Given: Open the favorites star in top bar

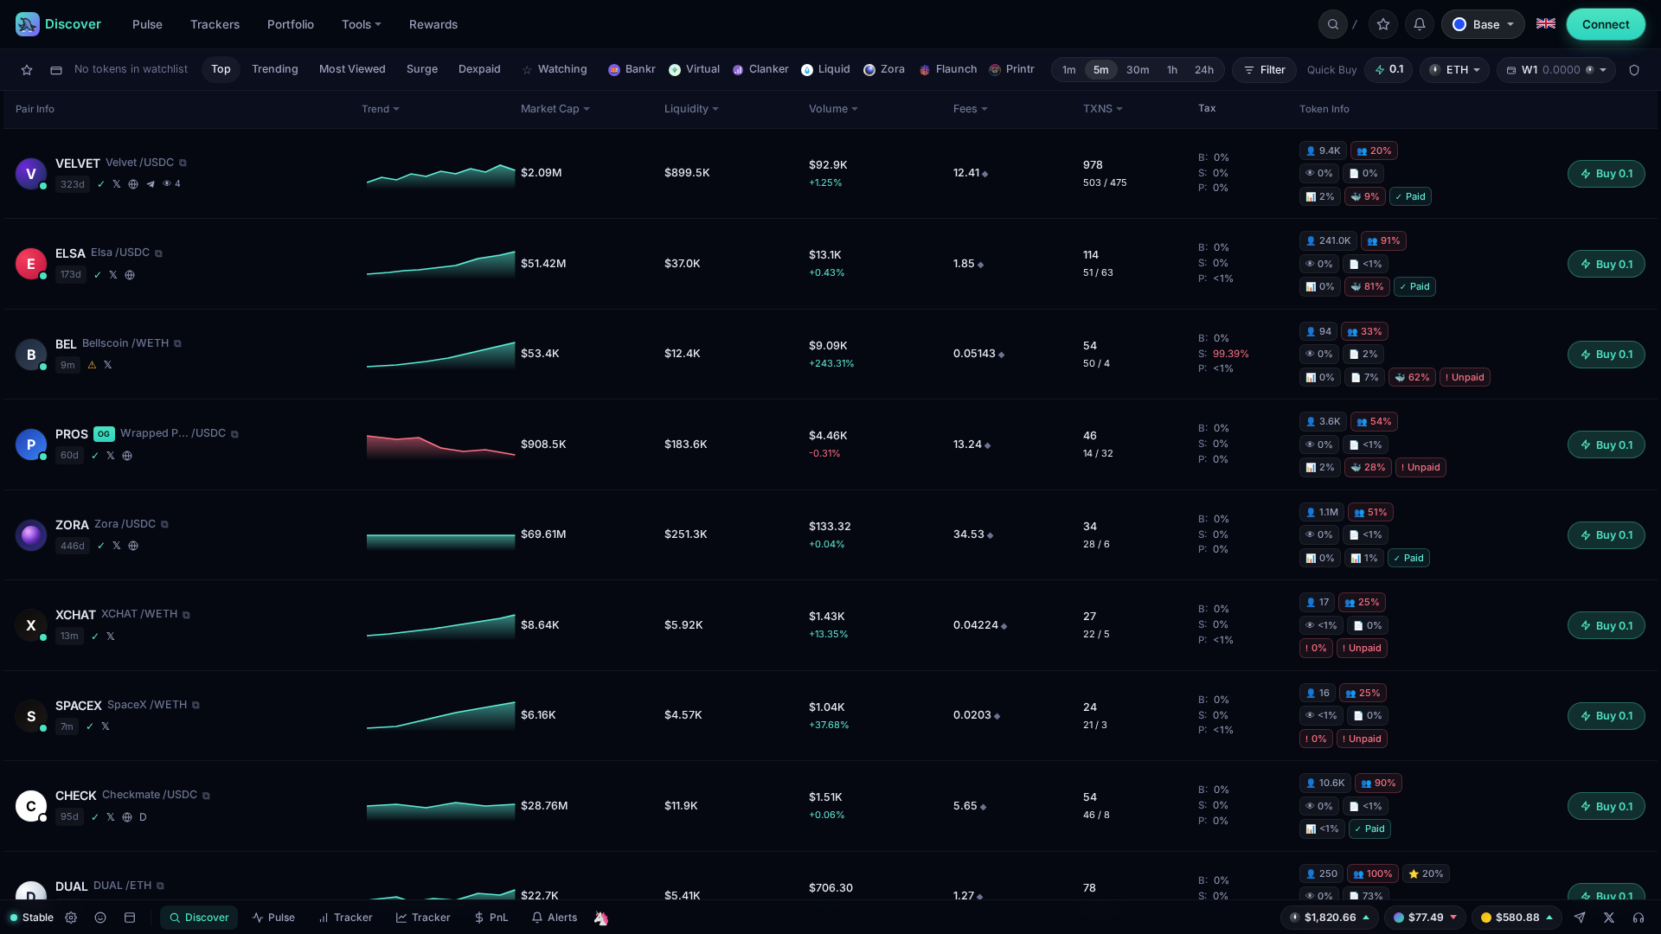Looking at the screenshot, I should coord(1383,24).
